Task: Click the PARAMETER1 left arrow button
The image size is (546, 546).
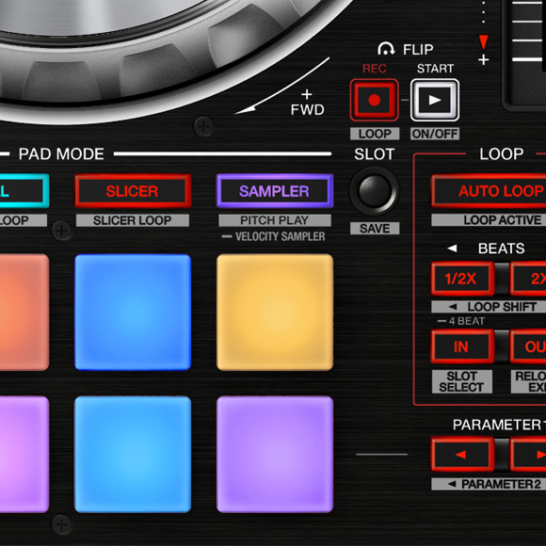Action: [x=462, y=455]
